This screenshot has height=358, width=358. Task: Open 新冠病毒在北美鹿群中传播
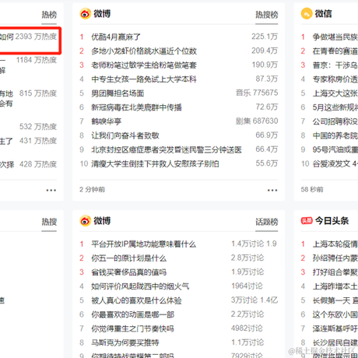click(136, 107)
